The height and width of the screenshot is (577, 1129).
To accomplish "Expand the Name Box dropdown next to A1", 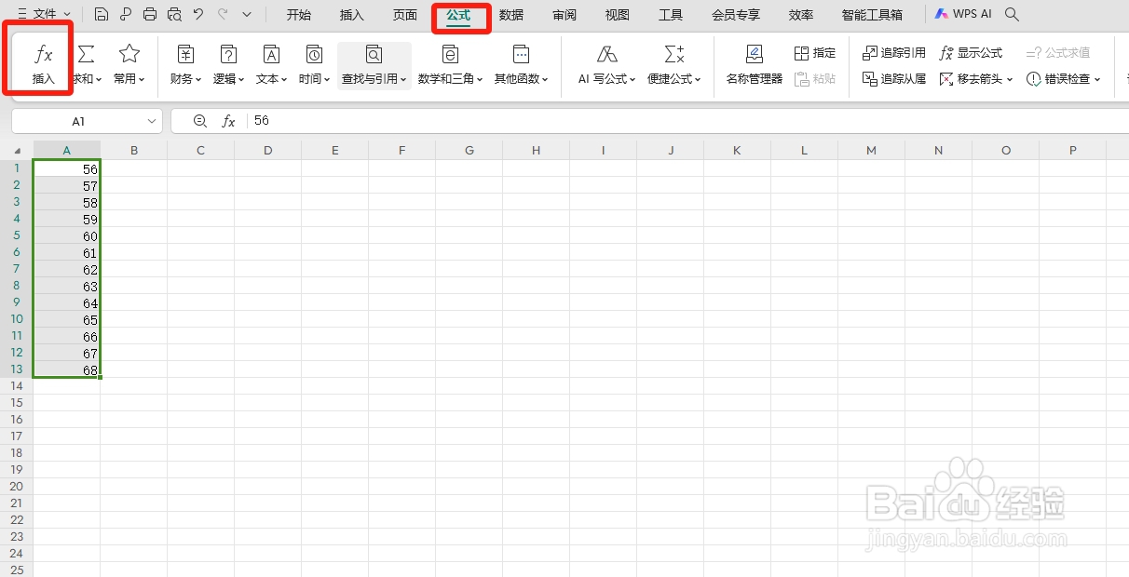I will tap(152, 120).
